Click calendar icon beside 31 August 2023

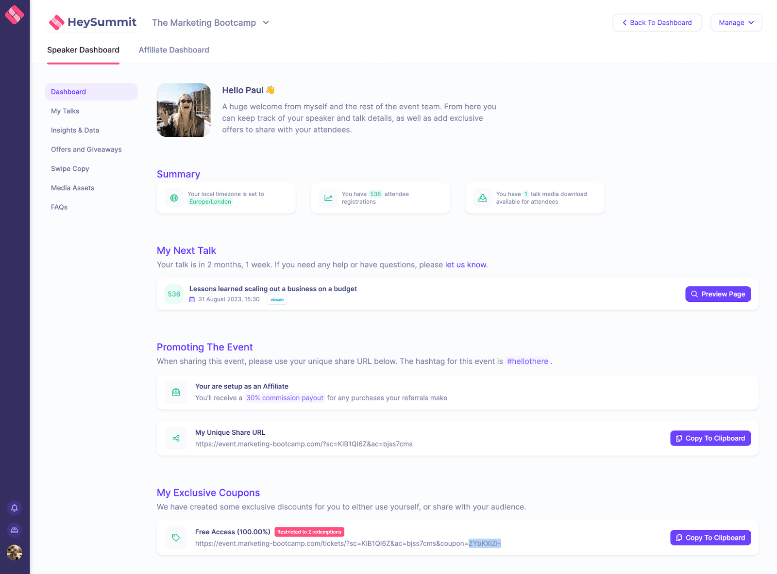click(192, 300)
